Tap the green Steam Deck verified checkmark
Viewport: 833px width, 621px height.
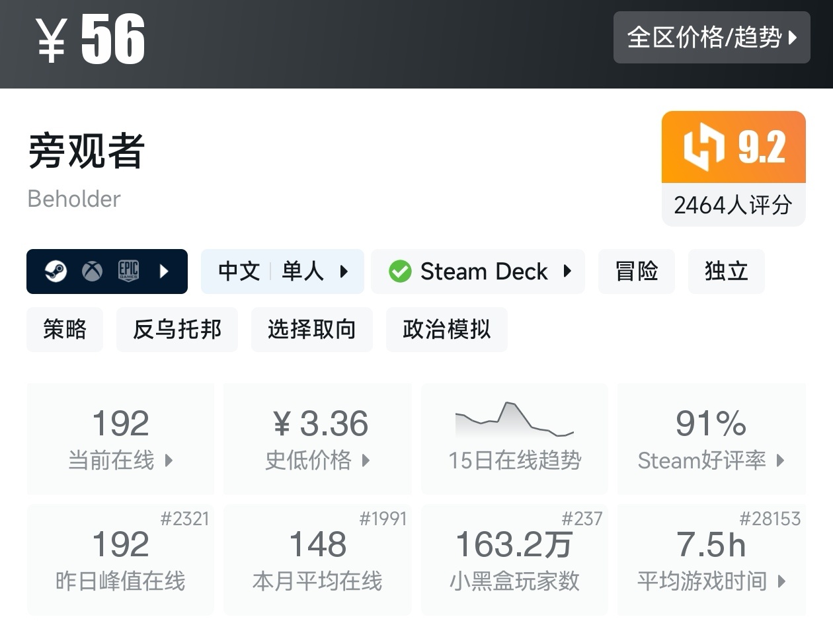400,272
